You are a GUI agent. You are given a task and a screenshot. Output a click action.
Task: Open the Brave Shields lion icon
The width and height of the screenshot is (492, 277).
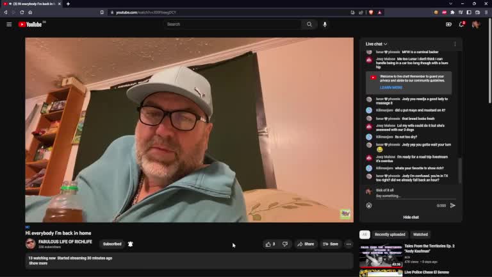click(x=371, y=12)
